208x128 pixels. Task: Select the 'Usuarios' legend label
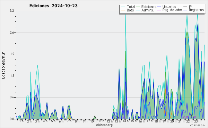169,7
